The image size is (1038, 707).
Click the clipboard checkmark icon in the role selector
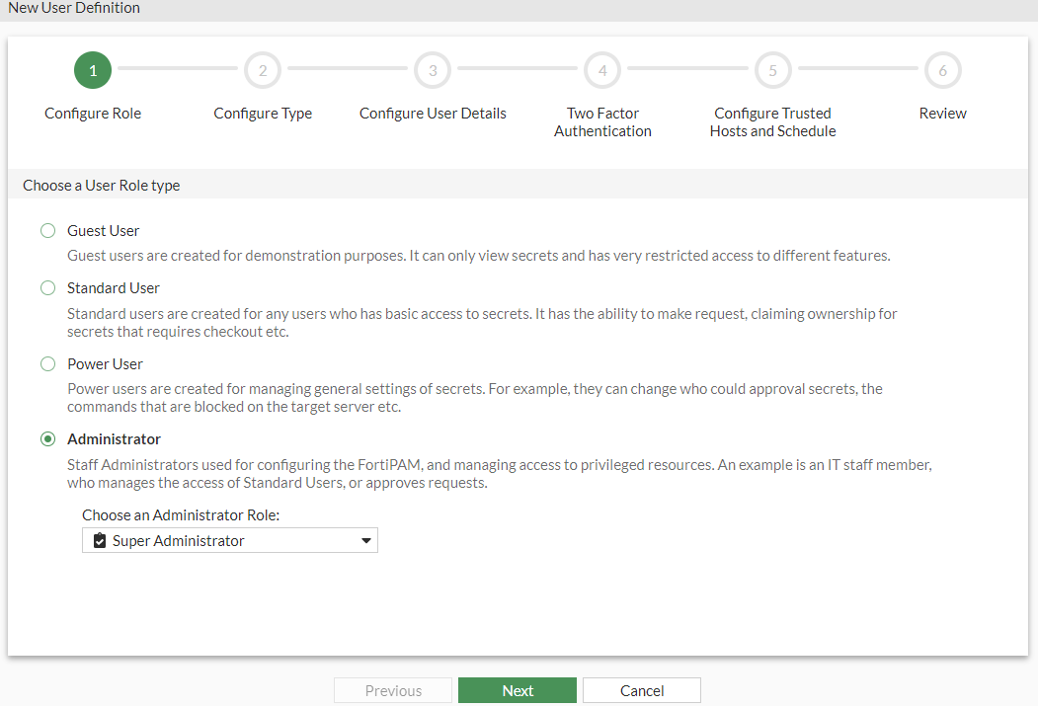tap(97, 540)
